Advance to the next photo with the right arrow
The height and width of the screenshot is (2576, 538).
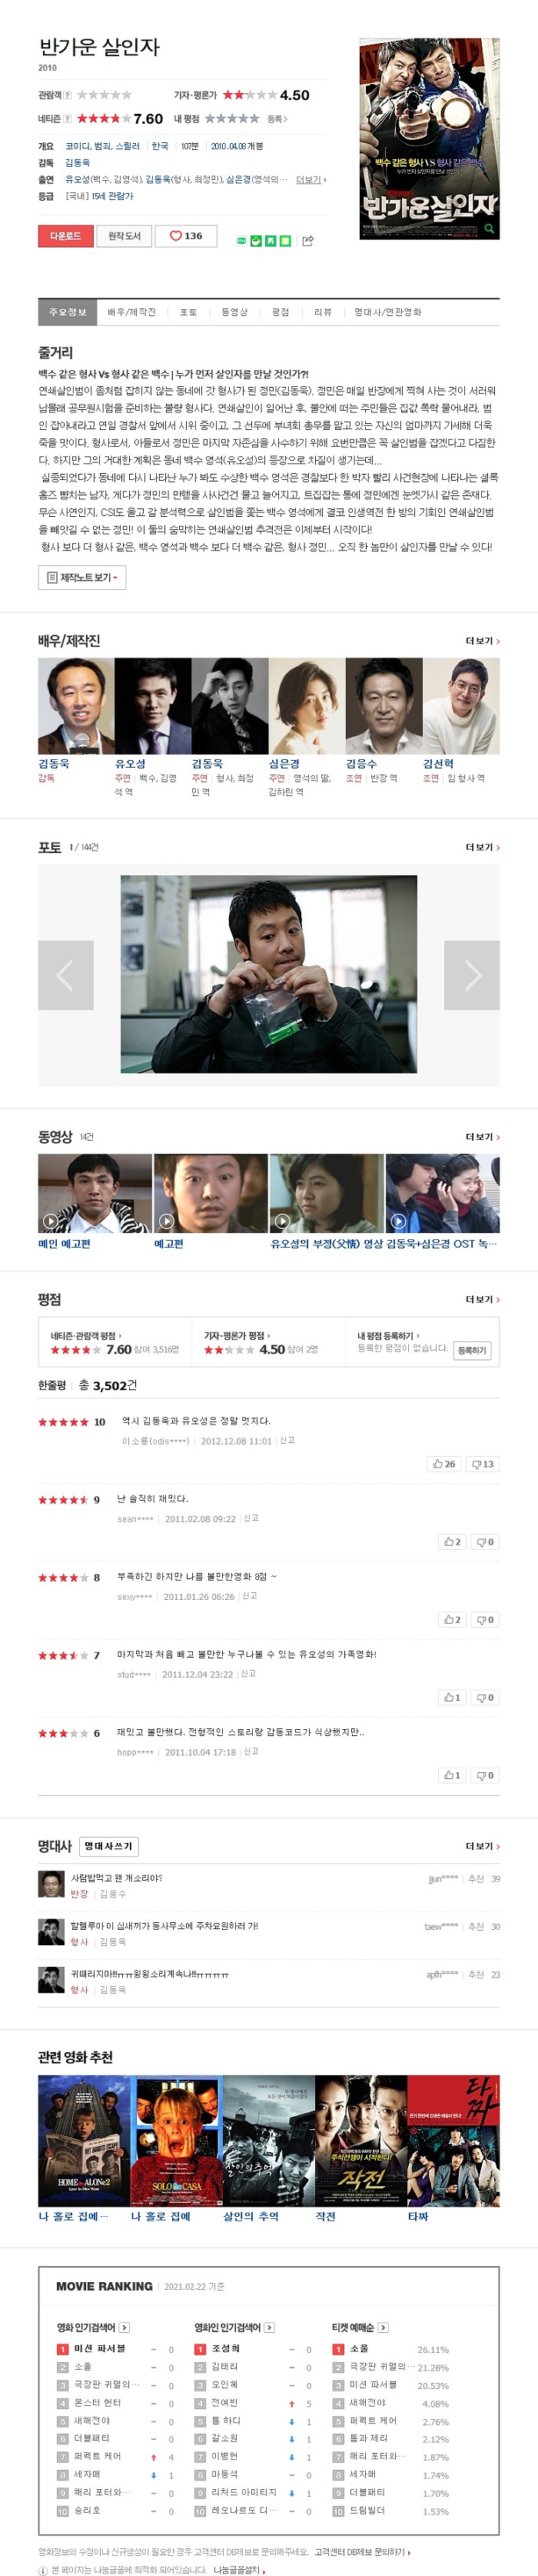(x=472, y=975)
